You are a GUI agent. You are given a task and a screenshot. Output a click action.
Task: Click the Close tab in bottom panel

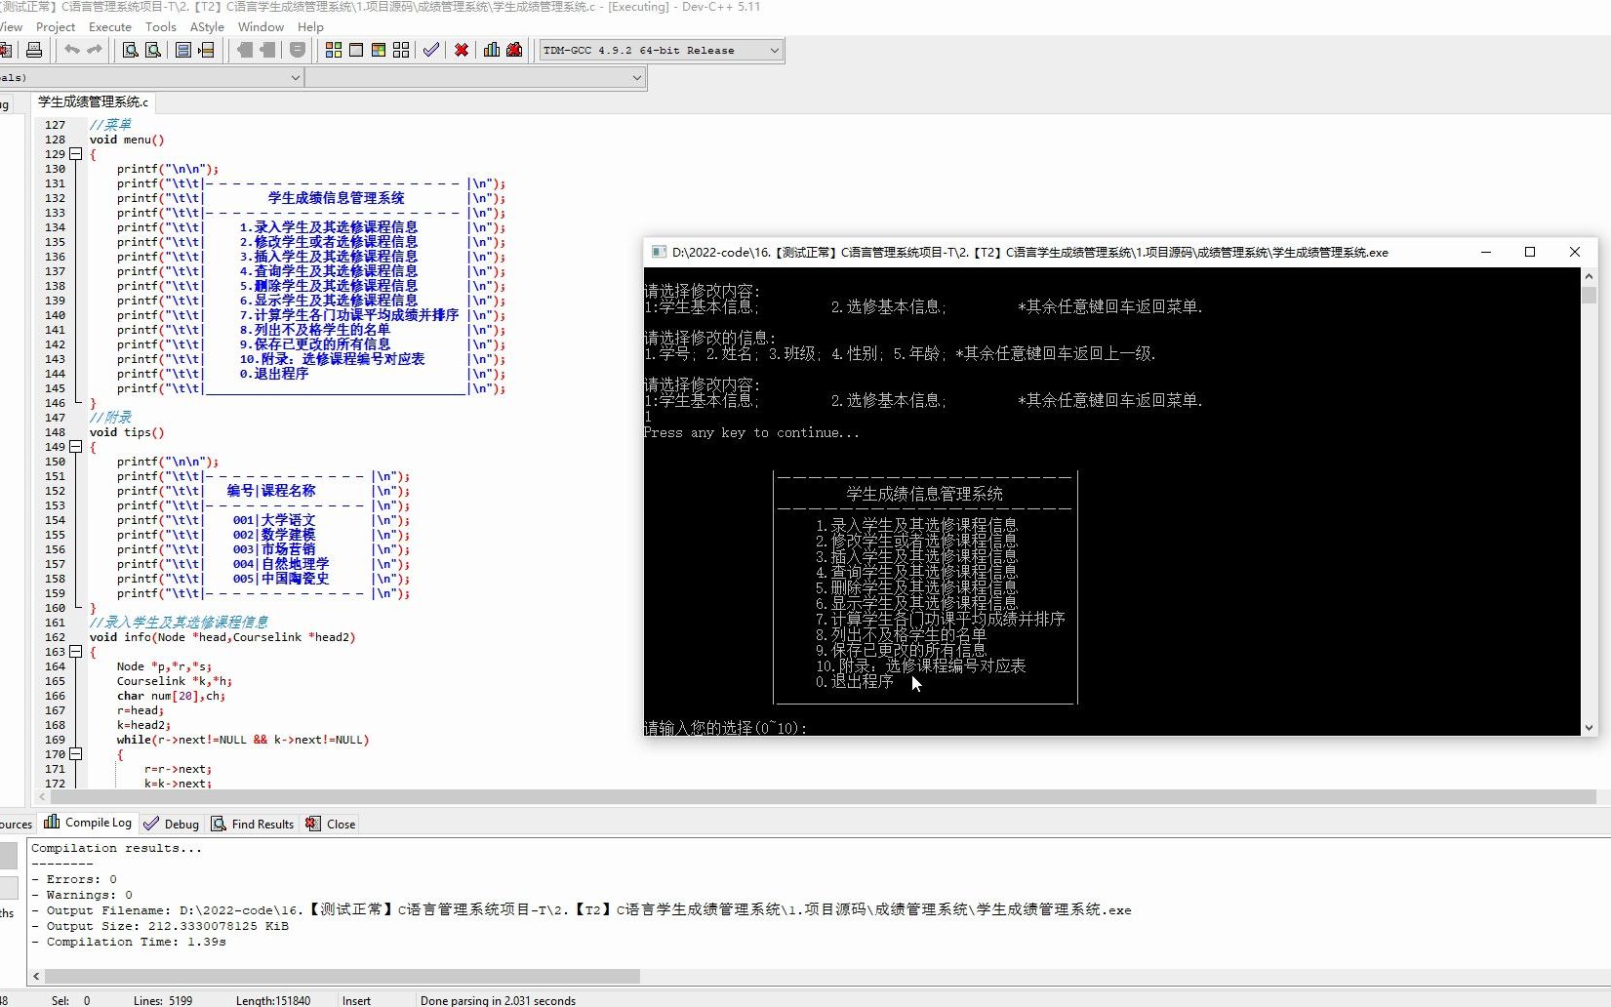point(331,824)
